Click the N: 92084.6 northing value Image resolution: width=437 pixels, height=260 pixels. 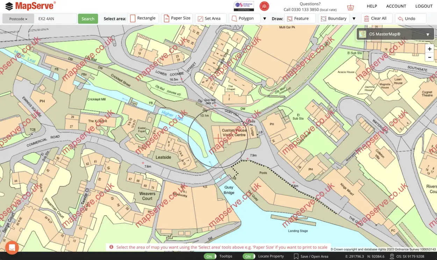coord(376,257)
